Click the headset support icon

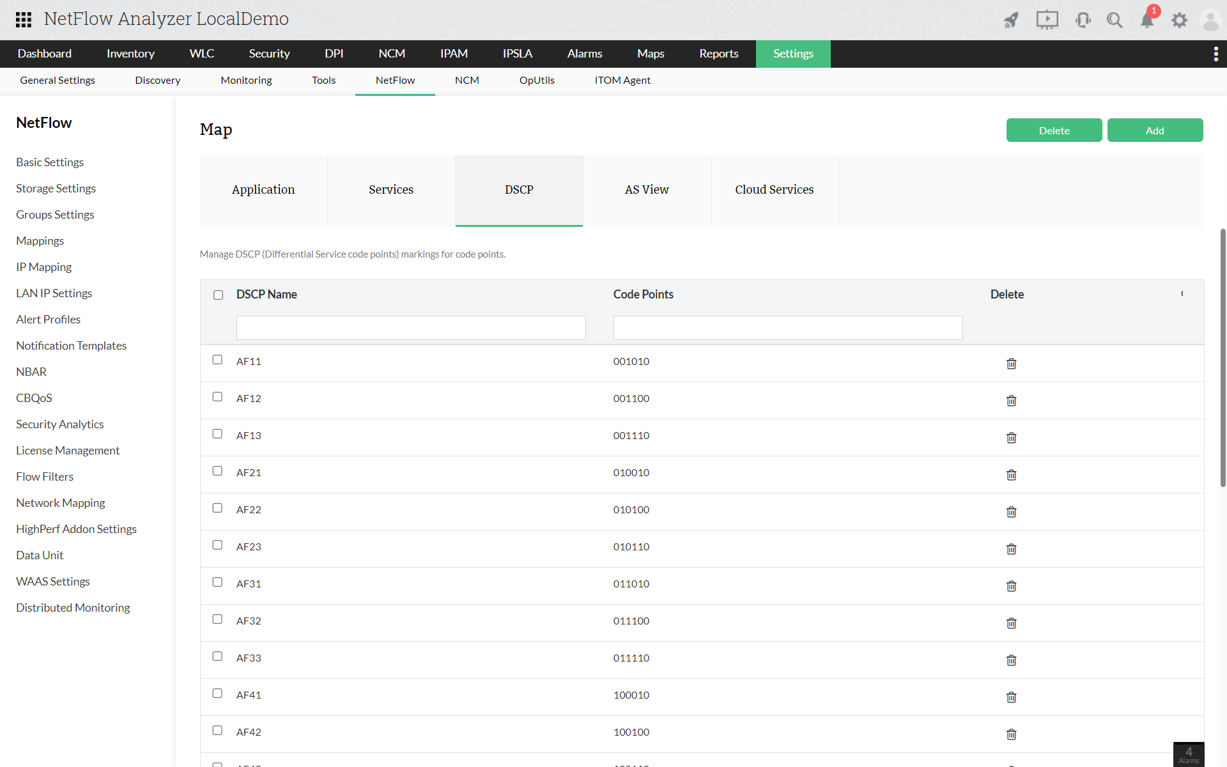(1083, 20)
